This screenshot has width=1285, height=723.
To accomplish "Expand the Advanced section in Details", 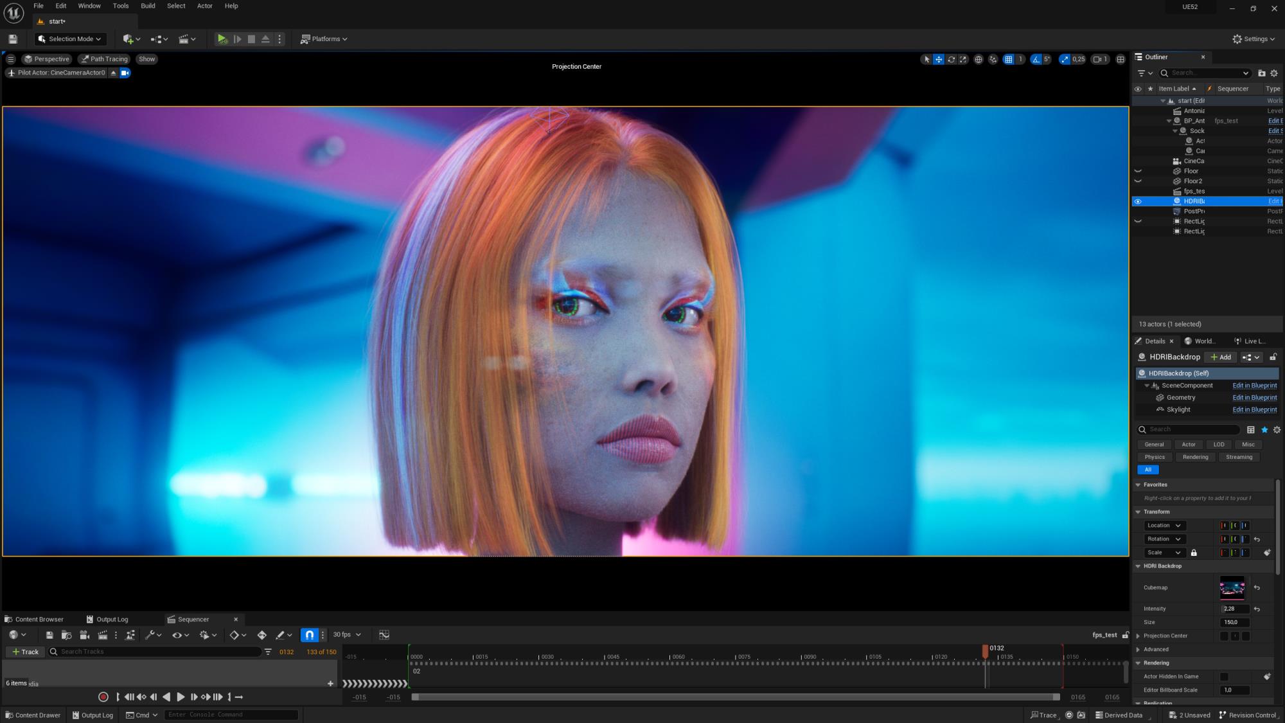I will coord(1139,650).
